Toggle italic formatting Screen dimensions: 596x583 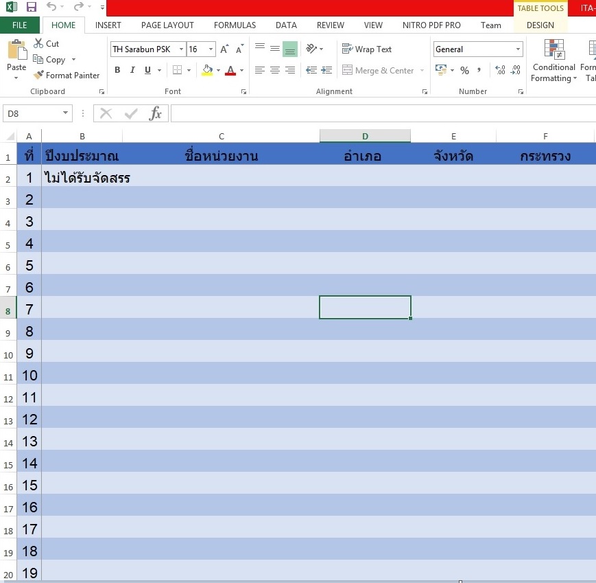(133, 70)
